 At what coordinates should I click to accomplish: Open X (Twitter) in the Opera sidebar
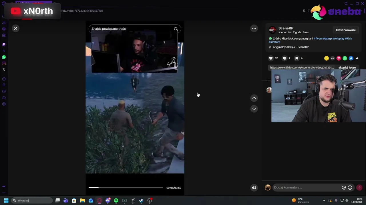click(x=4, y=70)
